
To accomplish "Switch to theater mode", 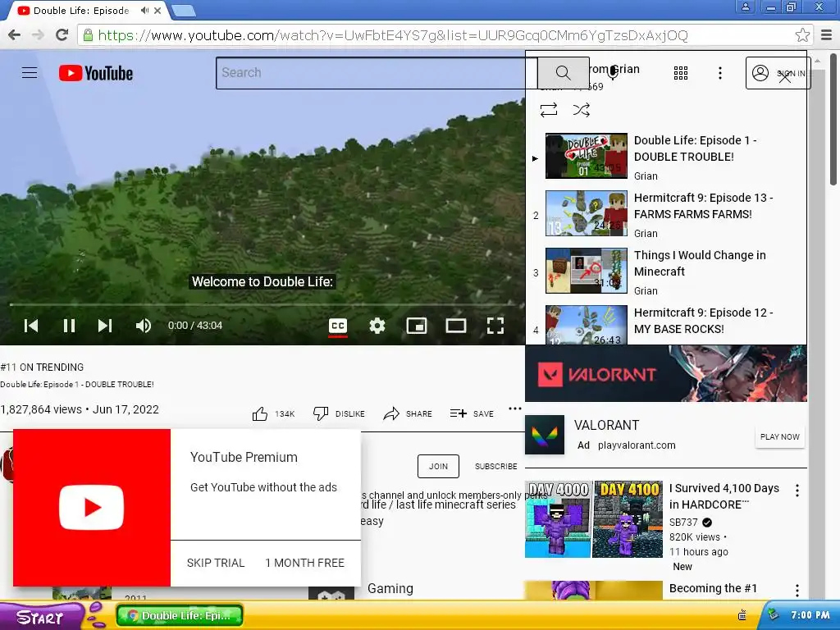I will (x=456, y=325).
